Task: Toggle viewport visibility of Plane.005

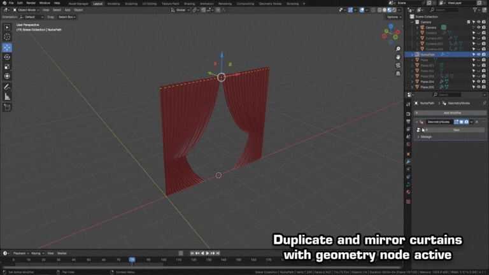Action: coord(479,87)
